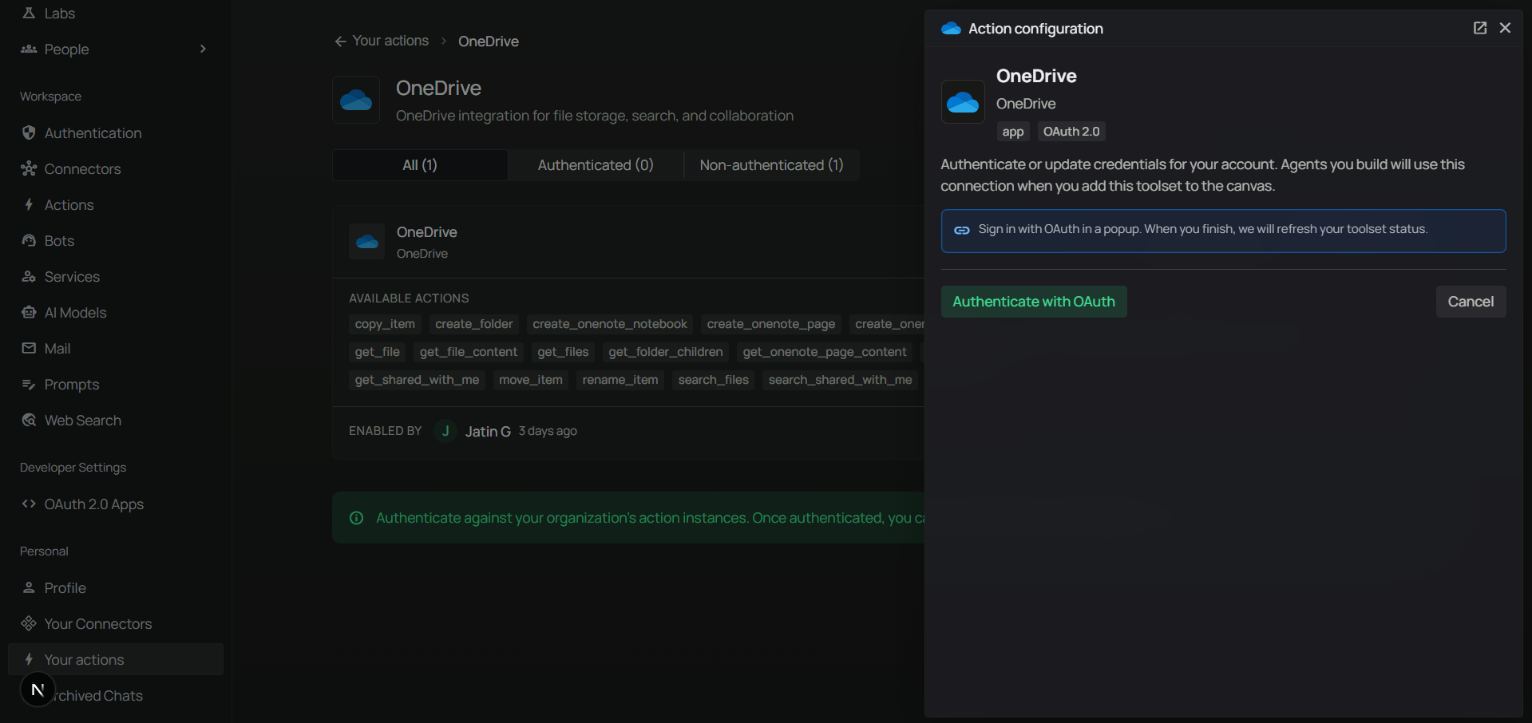Select the Services sidebar entry

(72, 276)
